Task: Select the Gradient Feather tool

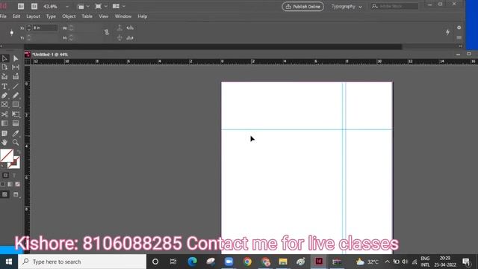Action: pyautogui.click(x=16, y=123)
